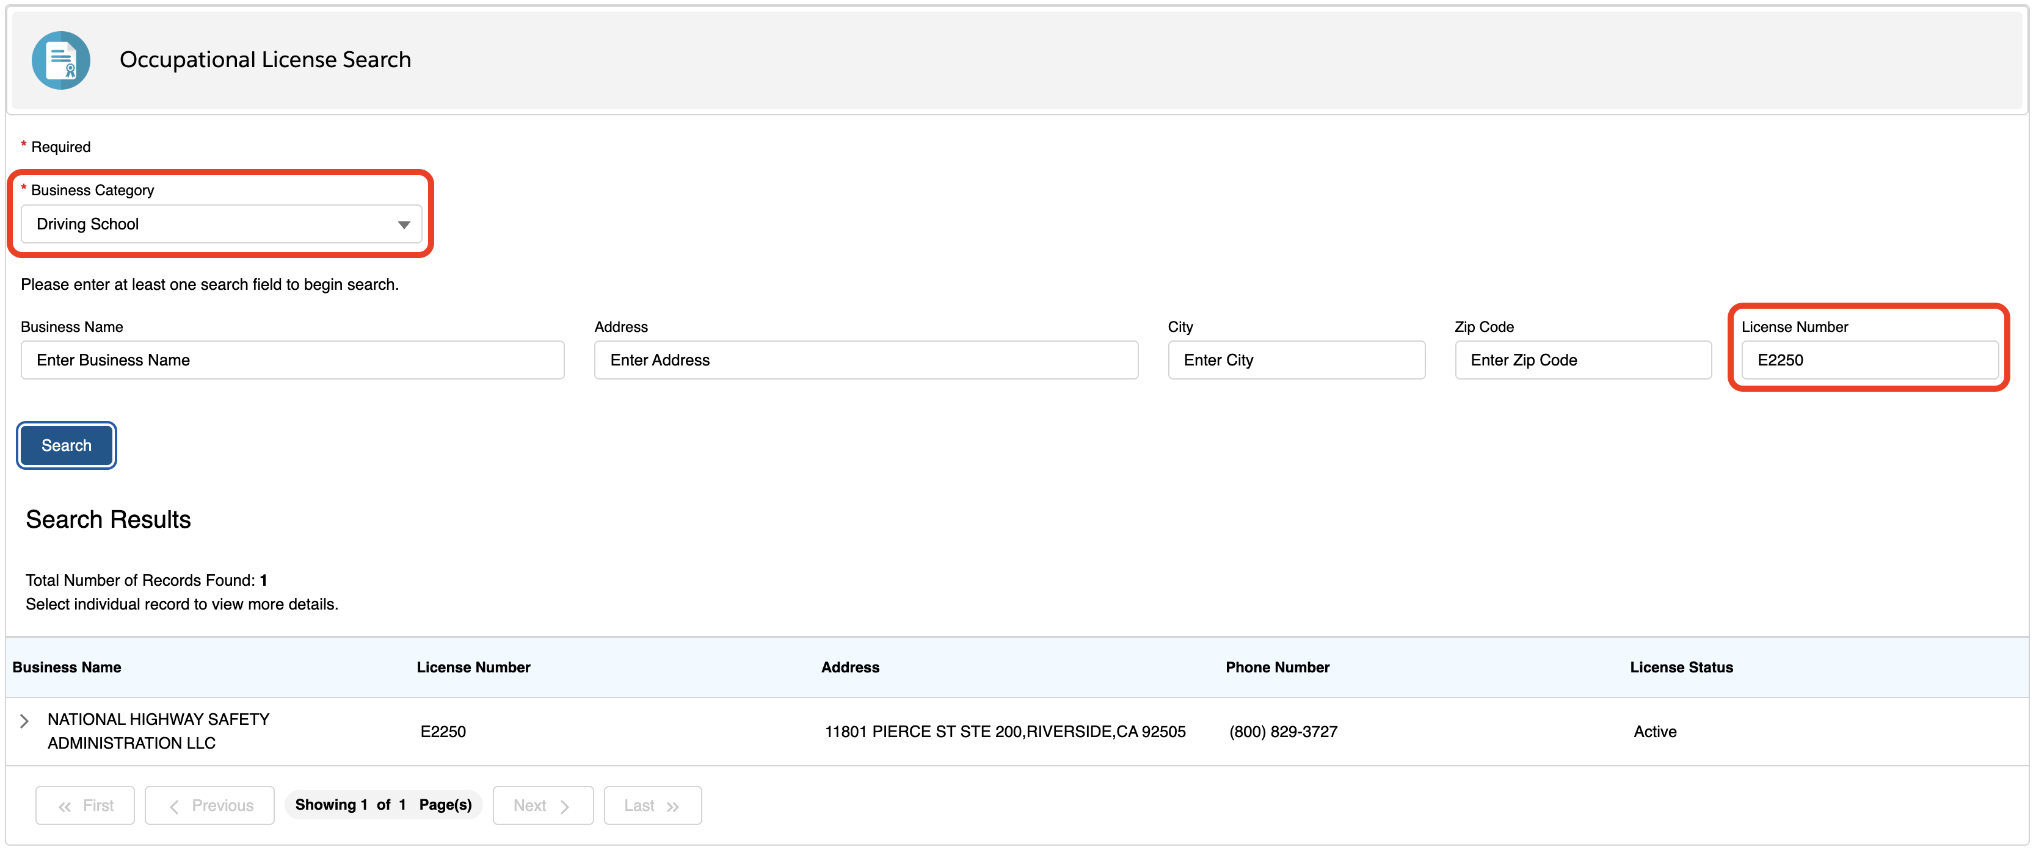
Task: Click the Phone Number column header
Action: click(x=1278, y=668)
